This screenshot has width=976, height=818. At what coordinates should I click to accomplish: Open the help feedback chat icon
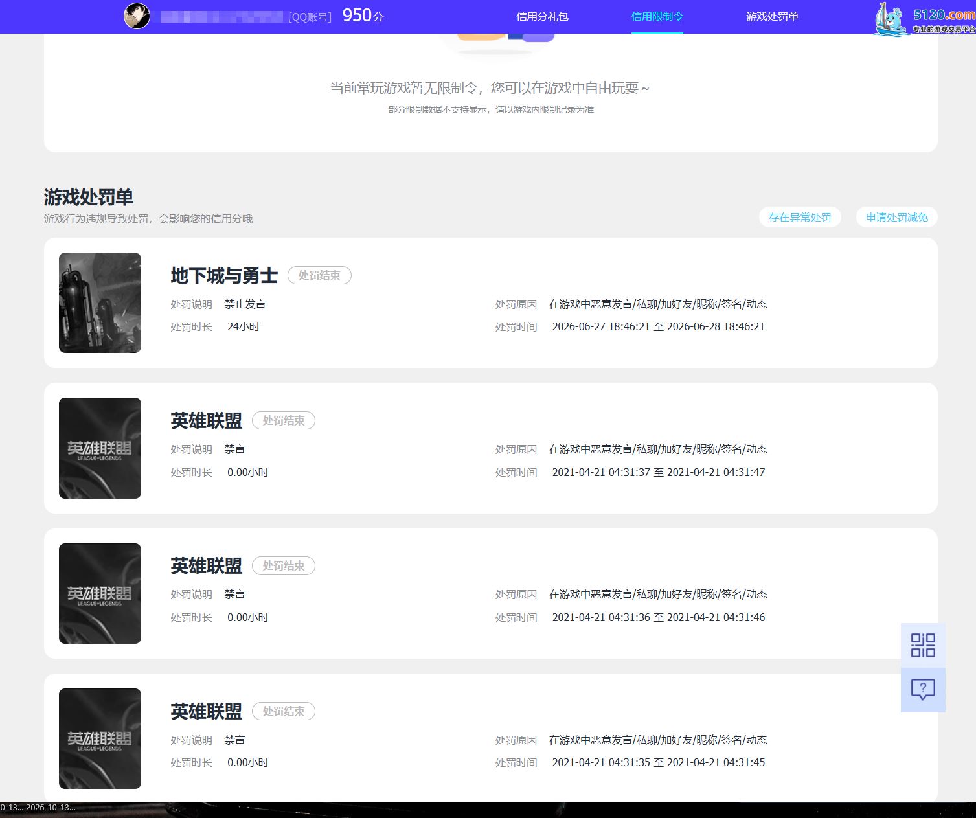923,690
